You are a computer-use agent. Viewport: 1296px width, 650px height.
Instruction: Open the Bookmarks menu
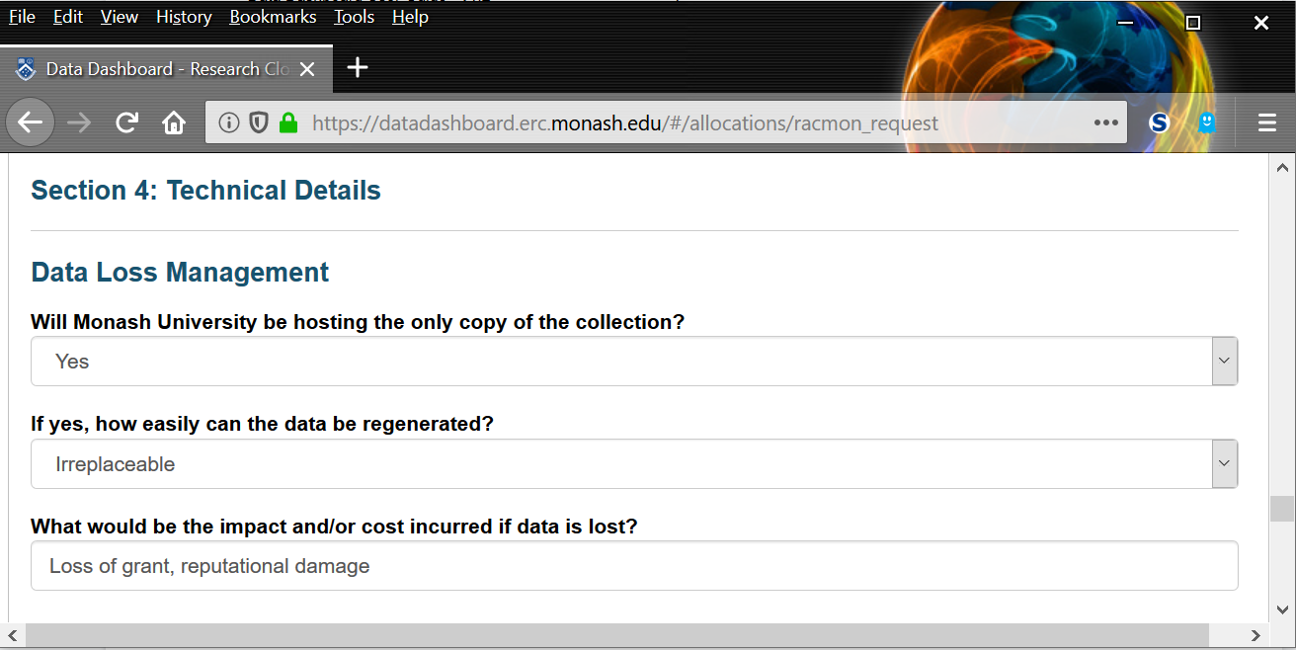coord(273,17)
